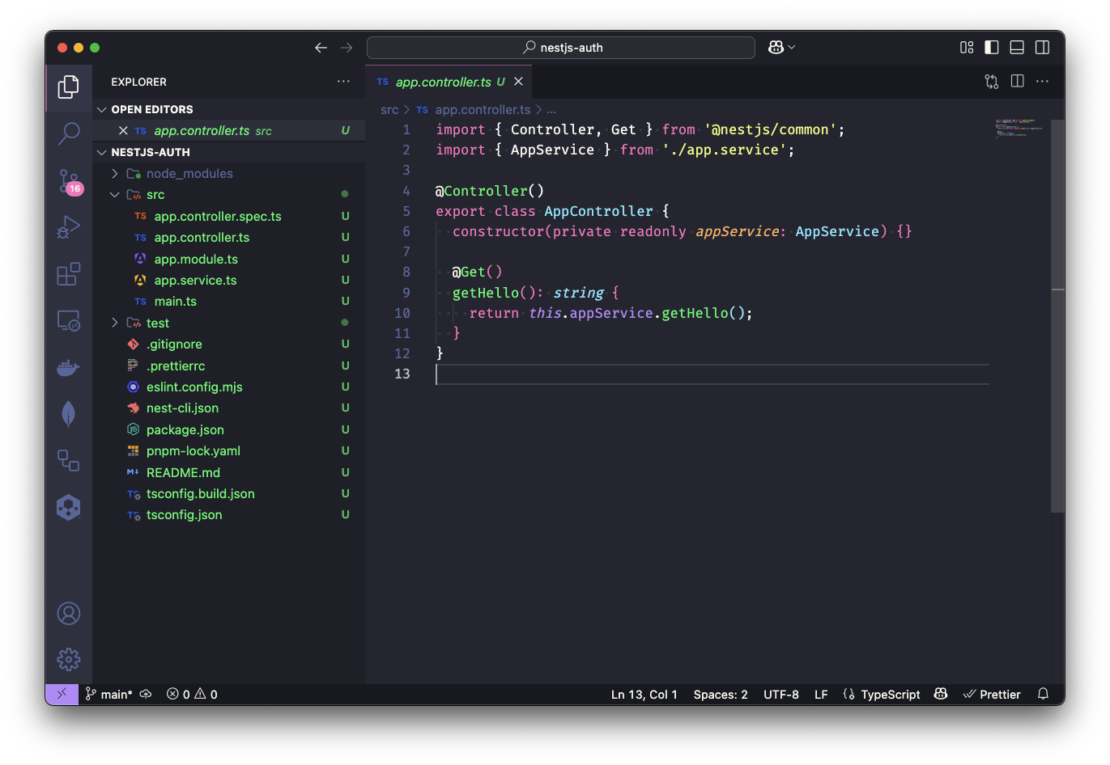The height and width of the screenshot is (765, 1110).
Task: Toggle the primary side bar visibility
Action: pos(992,48)
